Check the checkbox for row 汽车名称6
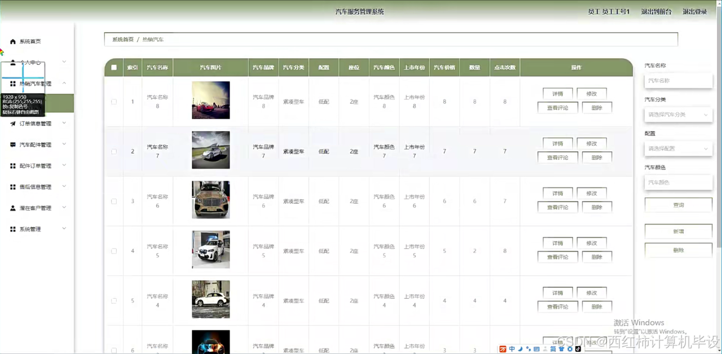 [114, 201]
